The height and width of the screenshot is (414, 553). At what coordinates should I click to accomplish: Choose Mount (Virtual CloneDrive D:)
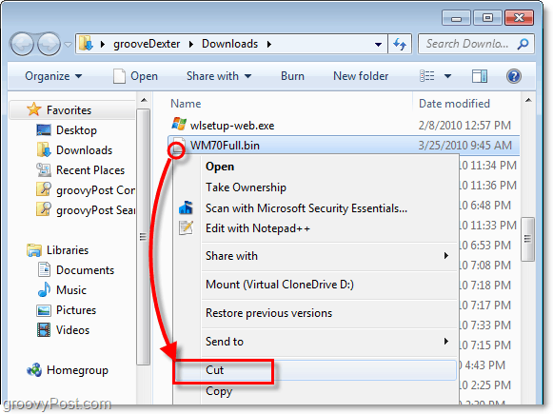pos(280,285)
